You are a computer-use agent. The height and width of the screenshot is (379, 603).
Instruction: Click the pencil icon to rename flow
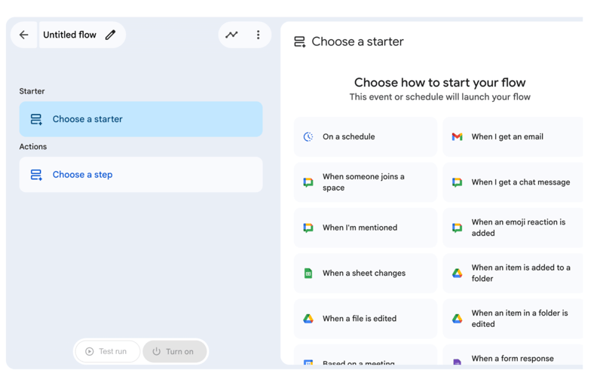point(111,35)
